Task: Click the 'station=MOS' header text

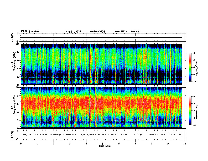Action: pyautogui.click(x=98, y=32)
